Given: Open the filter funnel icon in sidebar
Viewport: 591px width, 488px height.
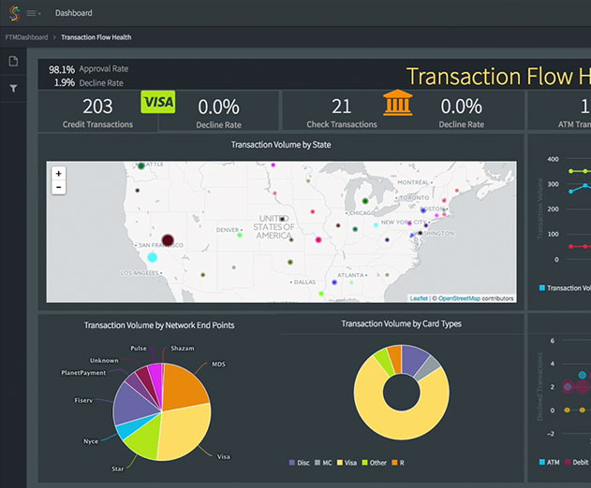Looking at the screenshot, I should click(x=13, y=89).
